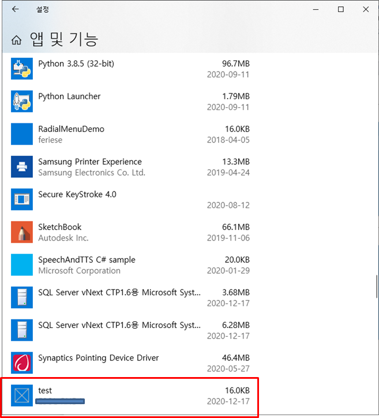Go back with the arrow button

15,9
